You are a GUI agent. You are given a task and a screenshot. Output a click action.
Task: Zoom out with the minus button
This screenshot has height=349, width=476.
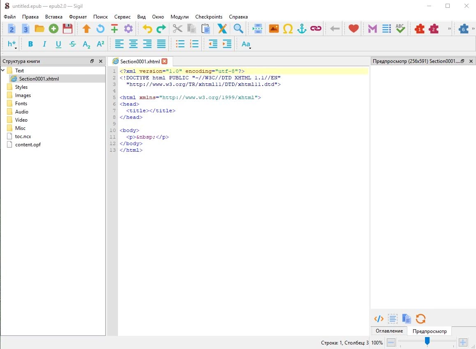pyautogui.click(x=391, y=342)
